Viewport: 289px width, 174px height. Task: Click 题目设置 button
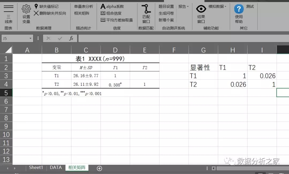point(166,6)
